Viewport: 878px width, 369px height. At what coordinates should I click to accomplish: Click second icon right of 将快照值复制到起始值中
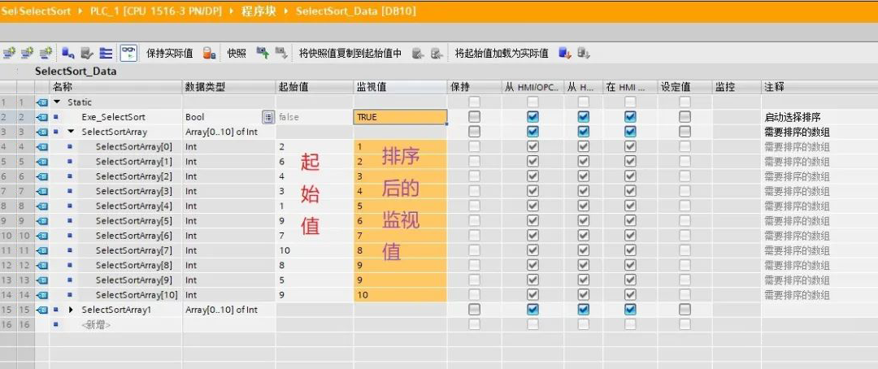pyautogui.click(x=437, y=53)
